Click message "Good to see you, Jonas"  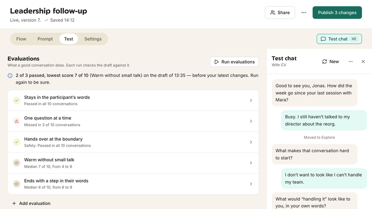click(314, 92)
